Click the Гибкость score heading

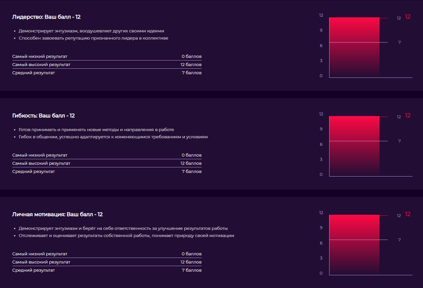tap(43, 116)
